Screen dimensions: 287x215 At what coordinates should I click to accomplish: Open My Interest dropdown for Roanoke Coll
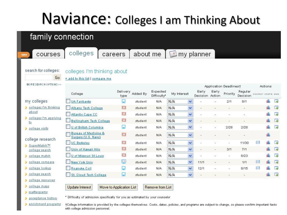180,168
